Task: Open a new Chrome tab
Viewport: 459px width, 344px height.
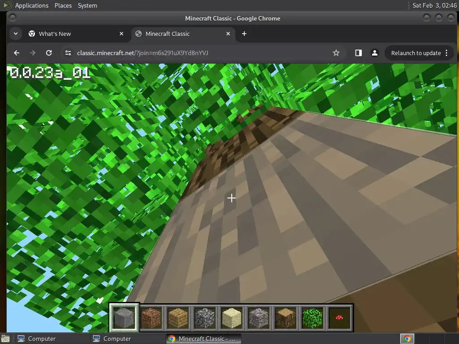Action: [x=244, y=34]
